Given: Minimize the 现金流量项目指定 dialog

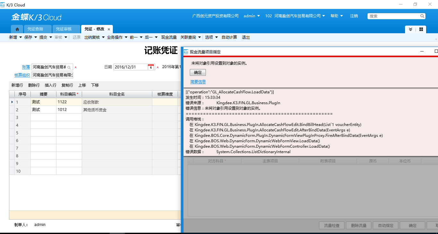Looking at the screenshot, I should point(422,51).
